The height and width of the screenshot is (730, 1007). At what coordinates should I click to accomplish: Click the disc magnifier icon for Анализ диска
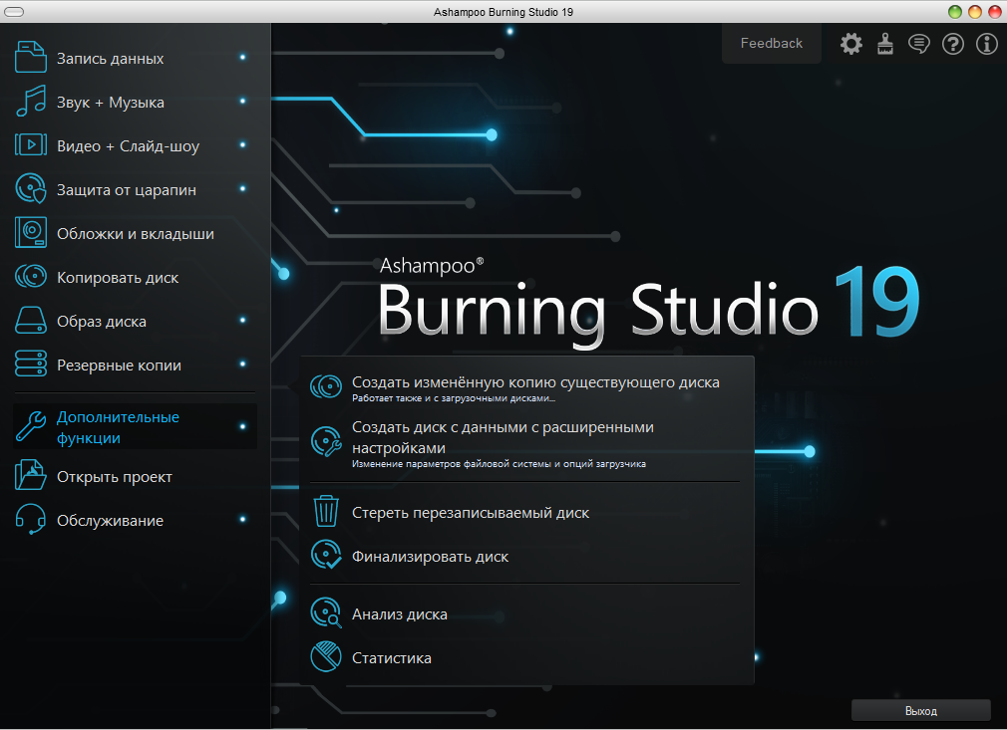tap(326, 612)
